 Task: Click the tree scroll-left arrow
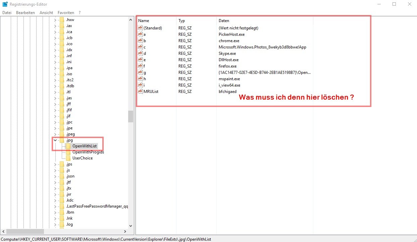(3, 231)
